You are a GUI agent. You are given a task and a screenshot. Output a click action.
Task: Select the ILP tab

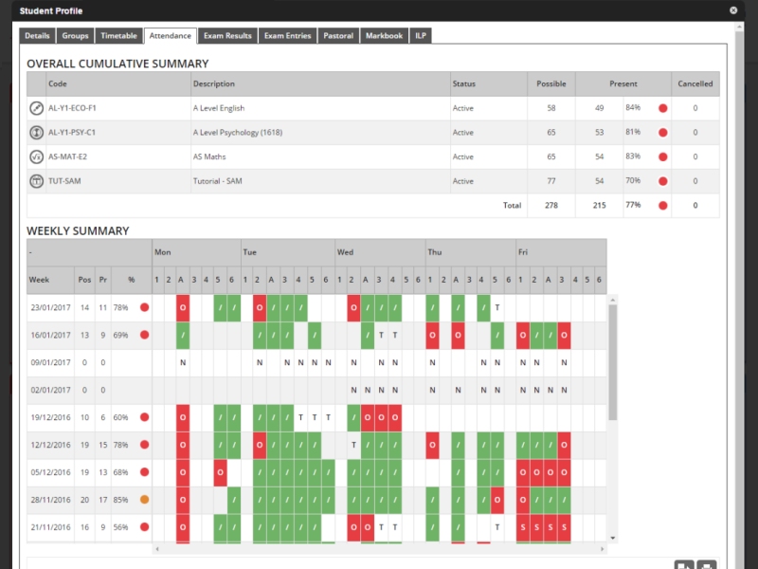[422, 36]
